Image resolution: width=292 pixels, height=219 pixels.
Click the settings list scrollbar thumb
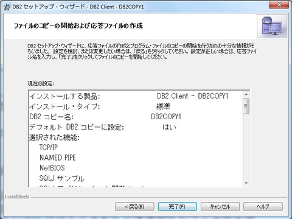click(x=246, y=106)
